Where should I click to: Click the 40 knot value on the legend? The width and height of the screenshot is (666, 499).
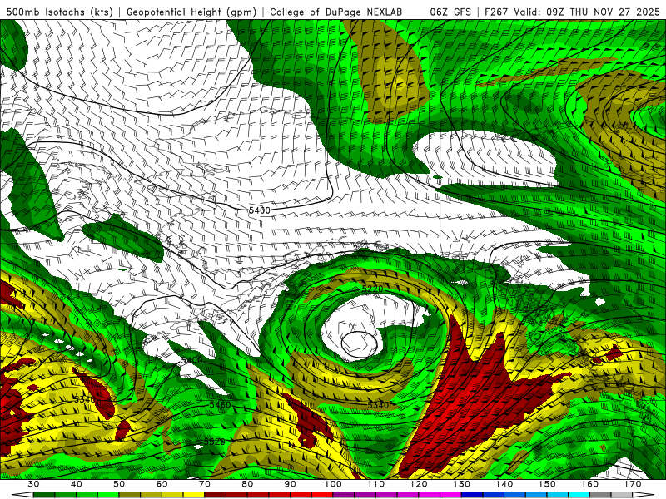tap(77, 484)
